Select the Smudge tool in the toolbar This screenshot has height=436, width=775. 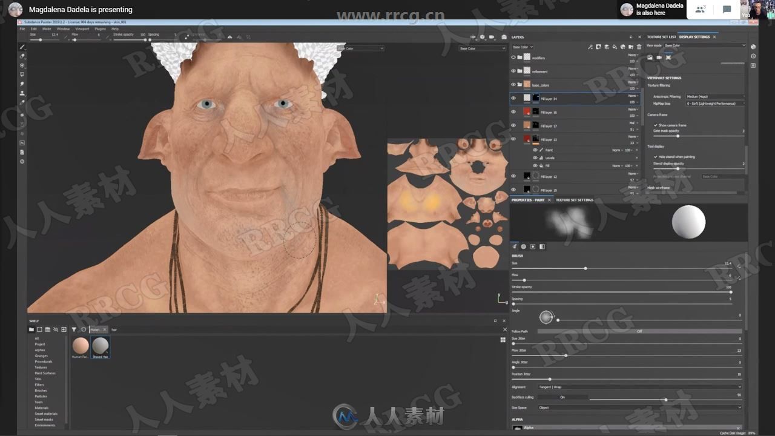pos(22,83)
